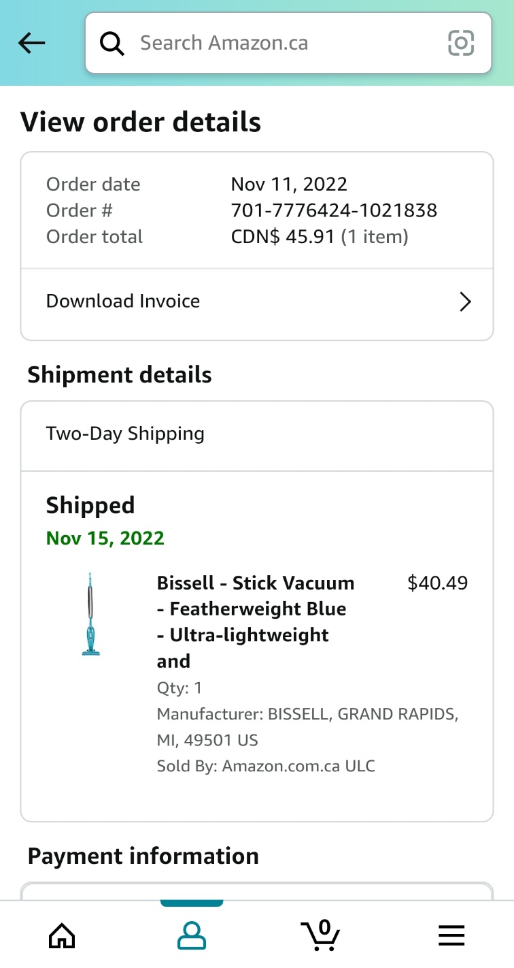
Task: Open Bissell Stick Vacuum product title
Action: [256, 622]
